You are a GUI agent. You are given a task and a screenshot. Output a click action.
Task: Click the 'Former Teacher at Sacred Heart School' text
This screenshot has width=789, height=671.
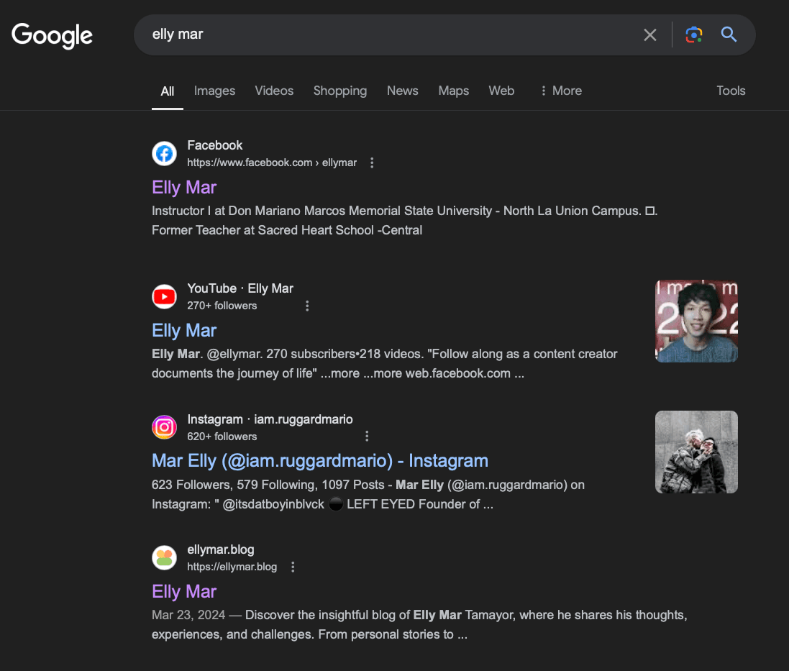coord(263,230)
